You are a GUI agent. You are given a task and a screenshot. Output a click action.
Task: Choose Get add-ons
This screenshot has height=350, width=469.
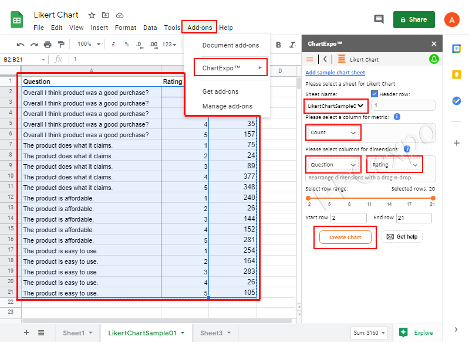pyautogui.click(x=221, y=91)
